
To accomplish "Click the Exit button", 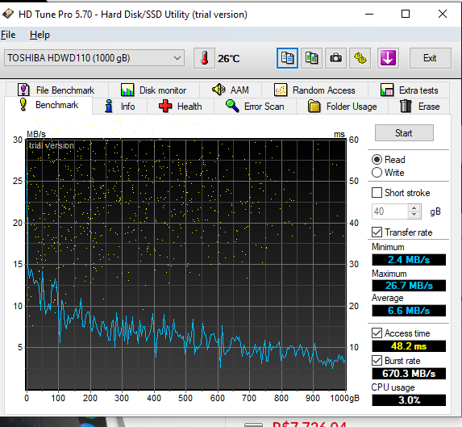I will [x=430, y=58].
